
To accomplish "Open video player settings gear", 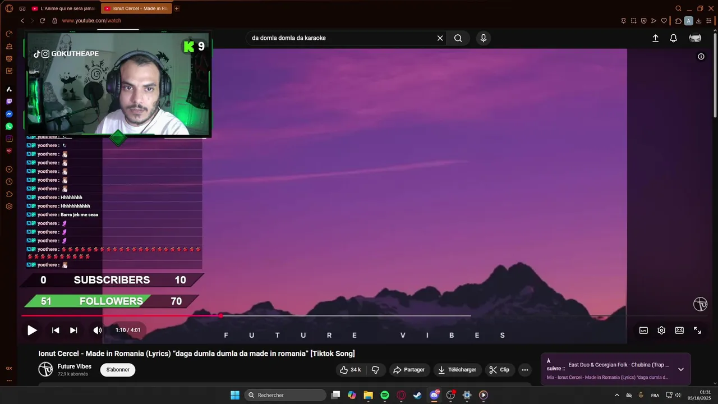I will [661, 330].
